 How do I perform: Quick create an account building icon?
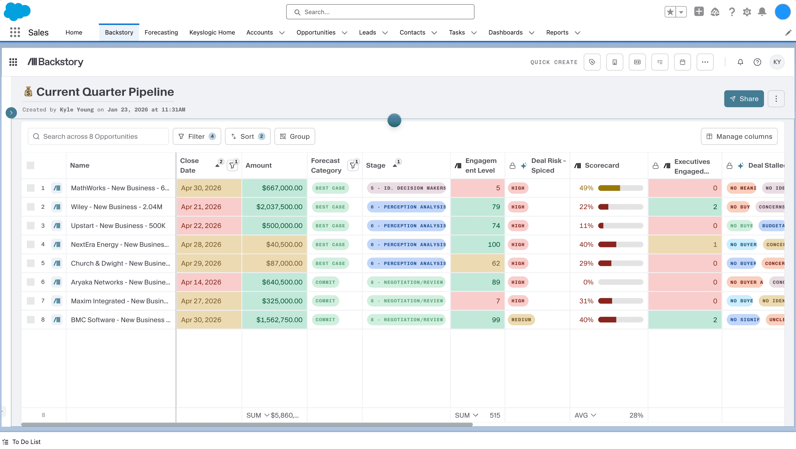pos(615,62)
